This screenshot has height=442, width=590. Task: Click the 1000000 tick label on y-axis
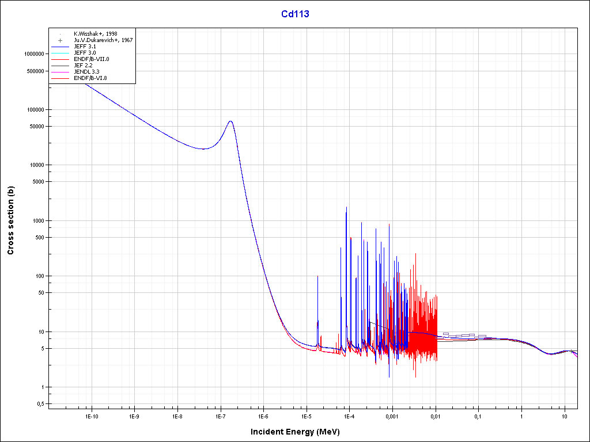[32, 54]
